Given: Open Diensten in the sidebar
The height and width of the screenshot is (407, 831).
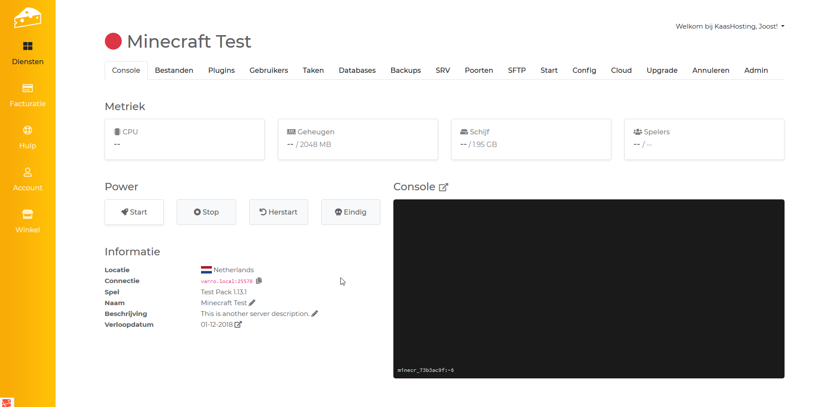Looking at the screenshot, I should (28, 53).
